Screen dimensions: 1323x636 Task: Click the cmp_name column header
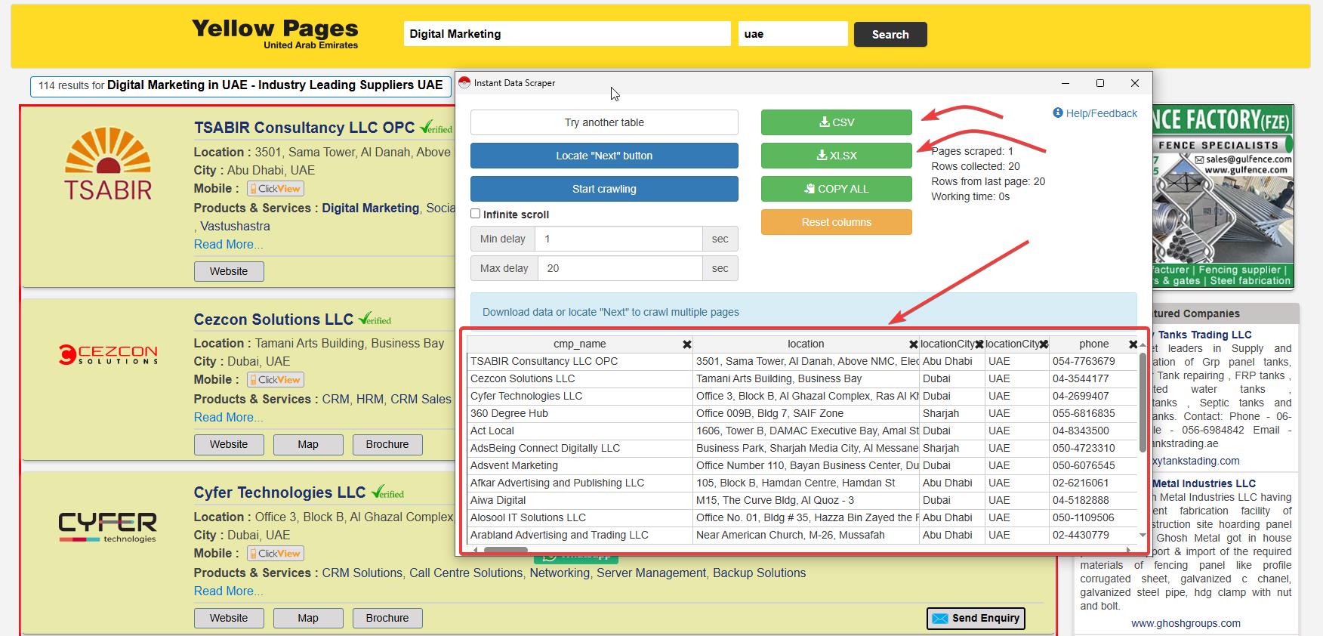[x=579, y=344]
